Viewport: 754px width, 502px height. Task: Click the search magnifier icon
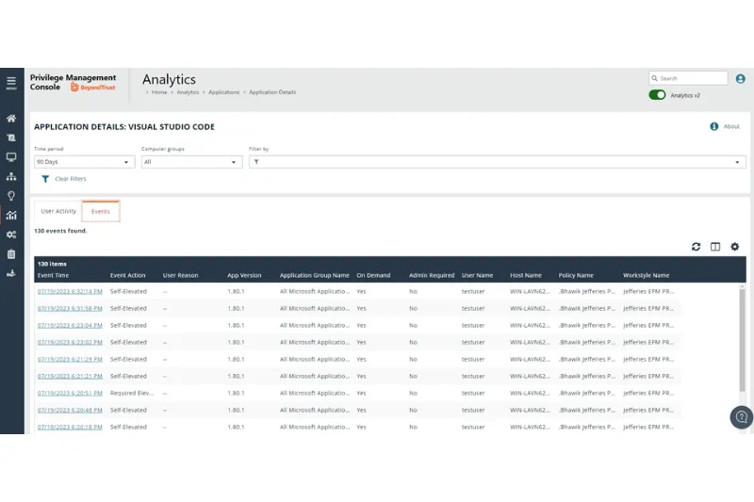[654, 78]
